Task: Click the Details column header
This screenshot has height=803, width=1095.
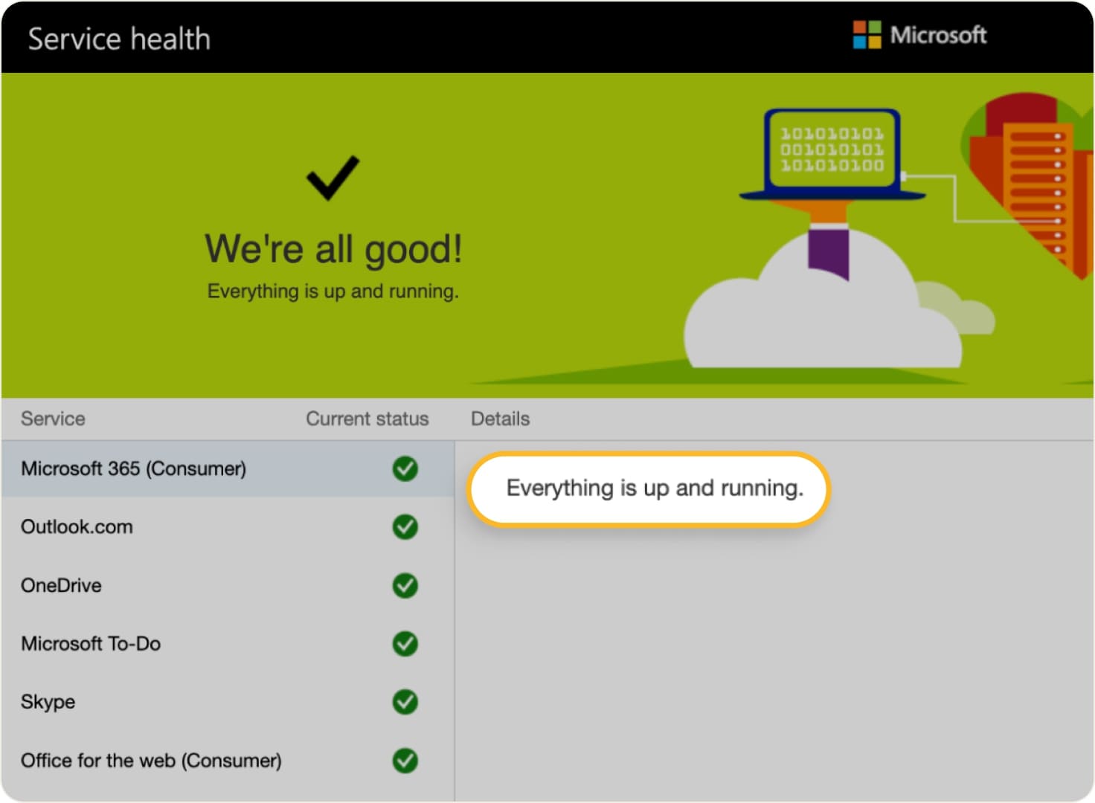Action: pyautogui.click(x=500, y=419)
